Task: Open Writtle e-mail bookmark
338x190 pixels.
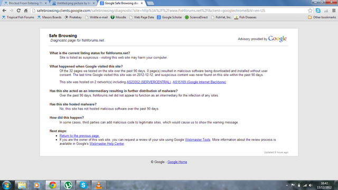Action: 96,17
